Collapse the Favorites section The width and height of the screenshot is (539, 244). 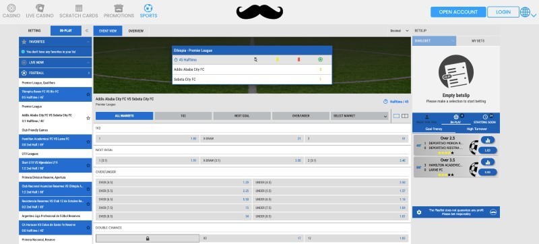coord(88,42)
